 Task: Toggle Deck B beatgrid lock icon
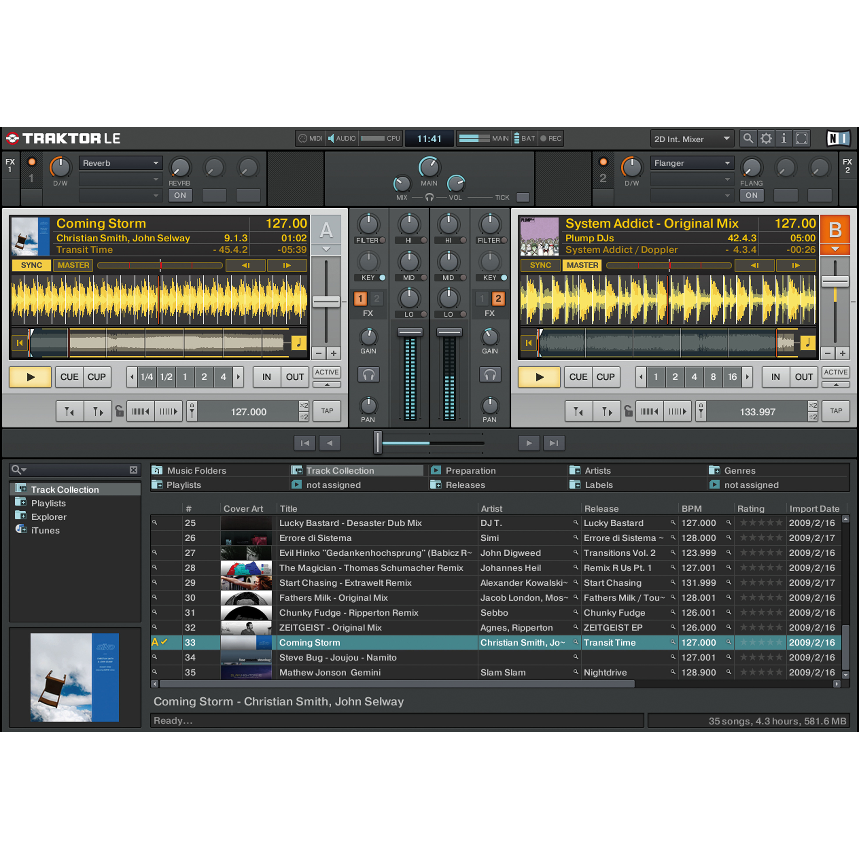[x=628, y=411]
